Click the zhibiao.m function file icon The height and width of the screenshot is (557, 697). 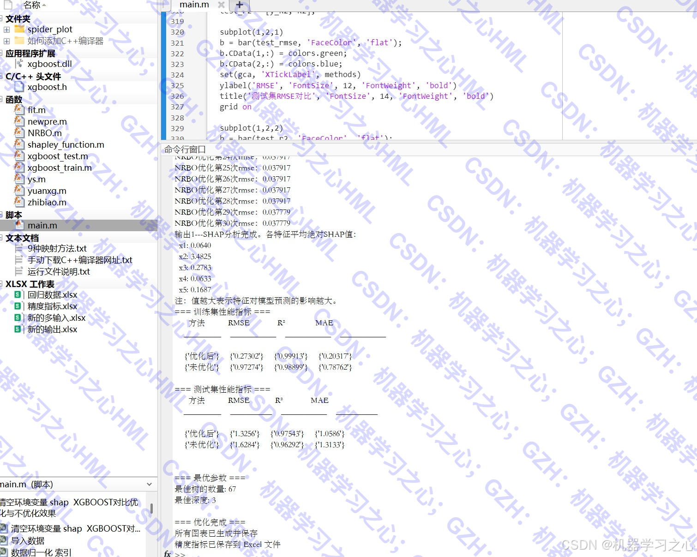19,202
